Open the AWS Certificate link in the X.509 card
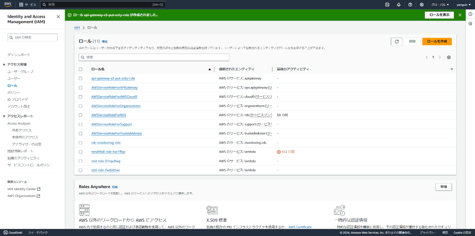 tap(300, 227)
